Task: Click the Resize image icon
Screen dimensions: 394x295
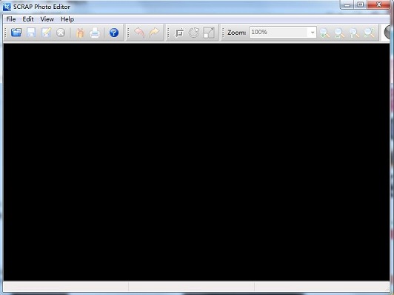Action: [x=209, y=33]
